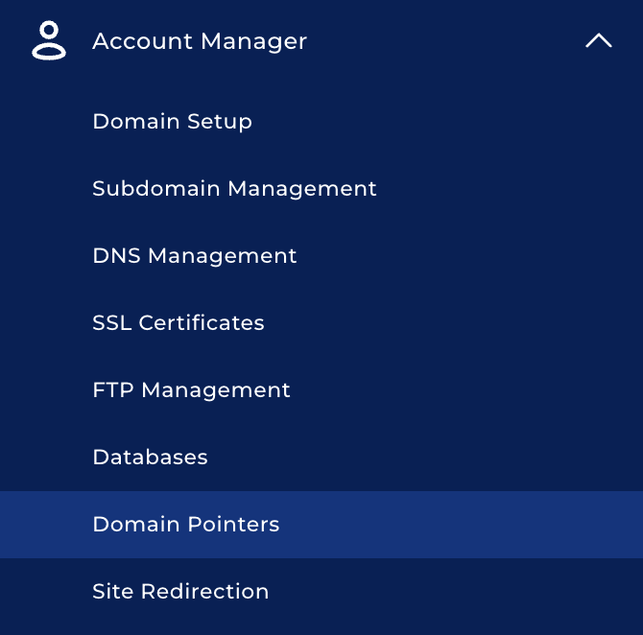Click the upward arrow beside Account Manager

(598, 41)
